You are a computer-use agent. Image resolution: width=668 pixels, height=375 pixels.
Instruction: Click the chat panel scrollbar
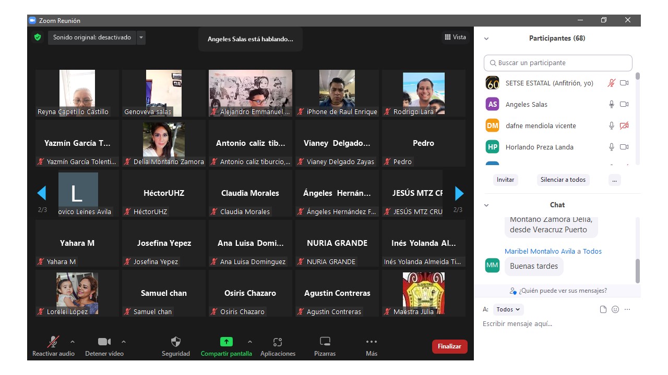pyautogui.click(x=637, y=270)
